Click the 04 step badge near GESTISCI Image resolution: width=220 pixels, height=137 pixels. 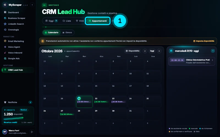[44, 5]
